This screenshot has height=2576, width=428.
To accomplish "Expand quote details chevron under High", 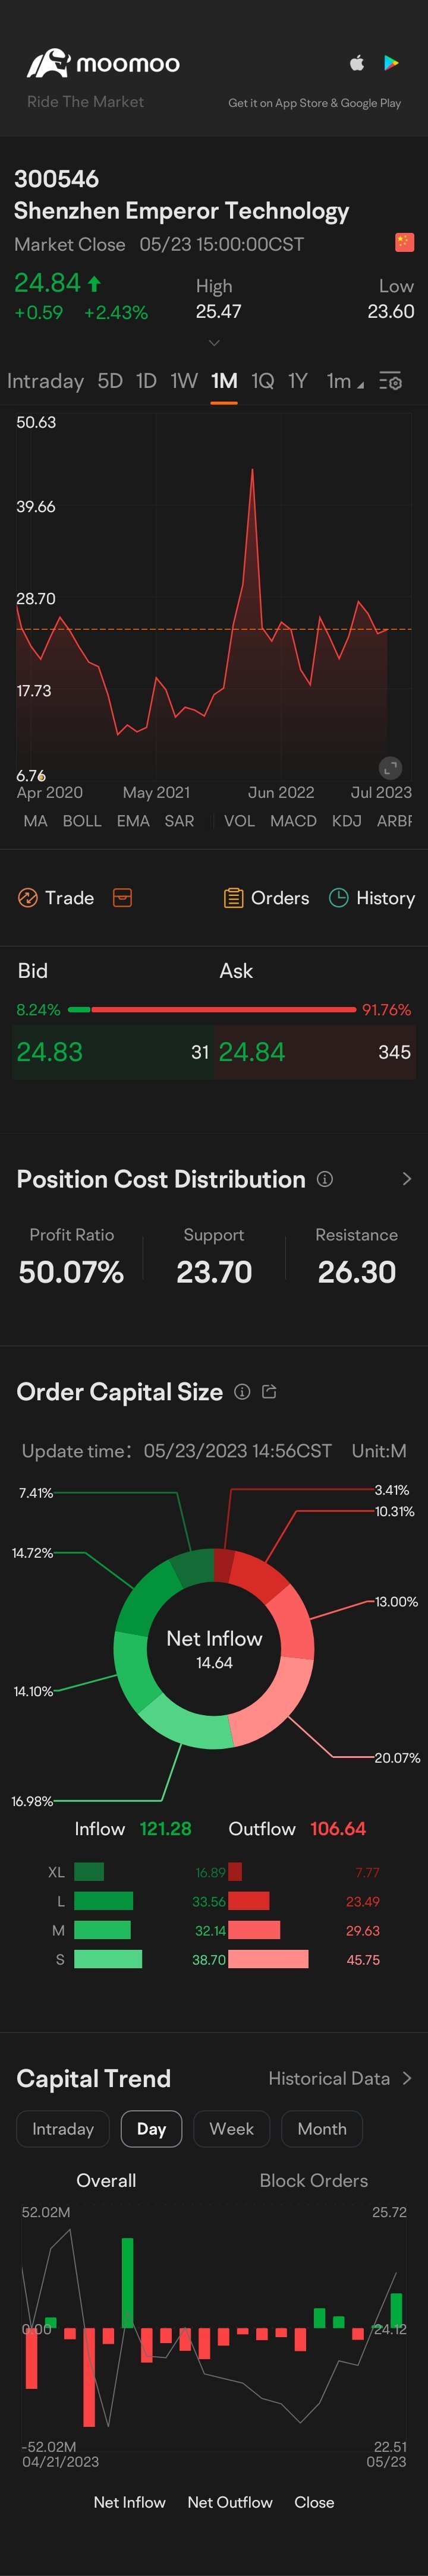I will (x=214, y=342).
